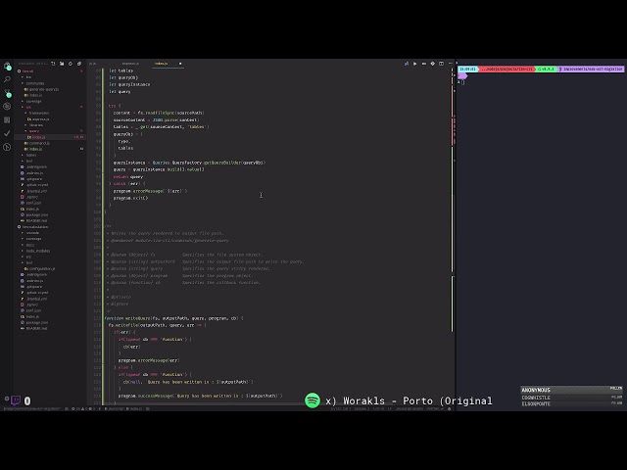Click the notification bell in status bar
The width and height of the screenshot is (627, 470).
click(450, 409)
